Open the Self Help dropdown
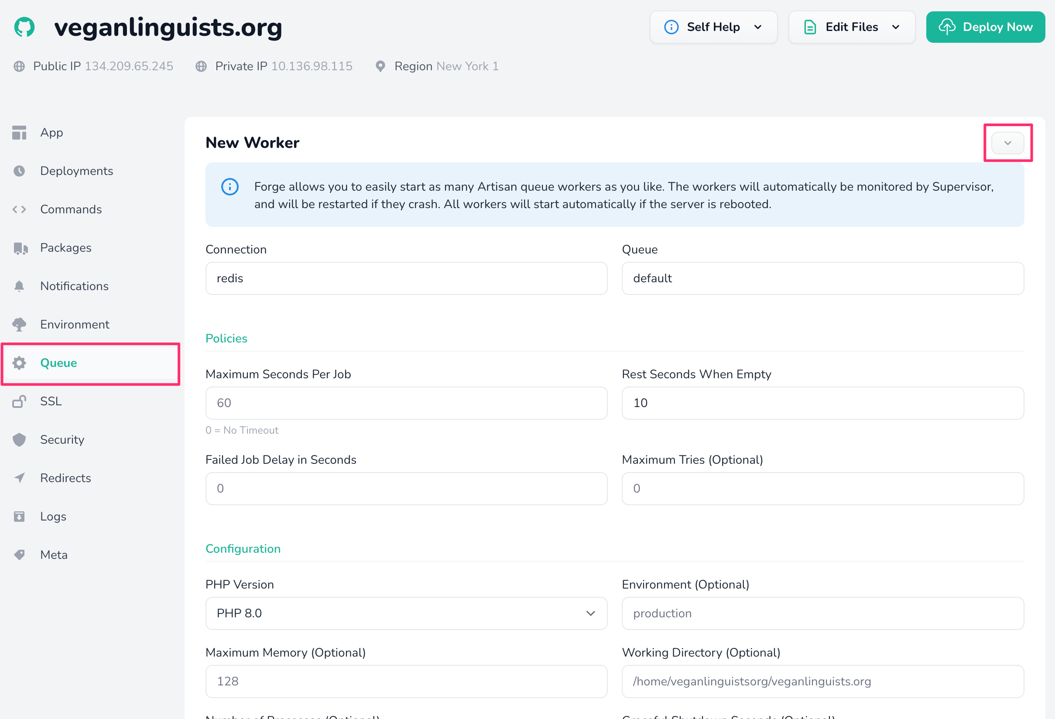1055x719 pixels. (713, 27)
